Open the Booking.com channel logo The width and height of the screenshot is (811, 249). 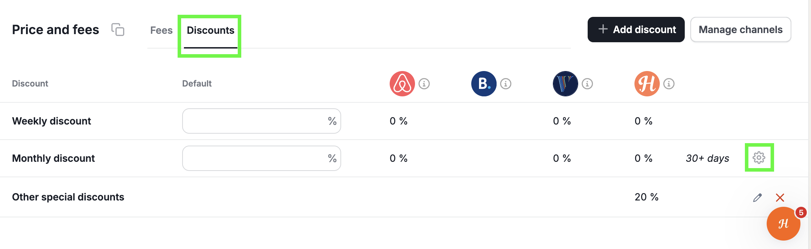484,84
